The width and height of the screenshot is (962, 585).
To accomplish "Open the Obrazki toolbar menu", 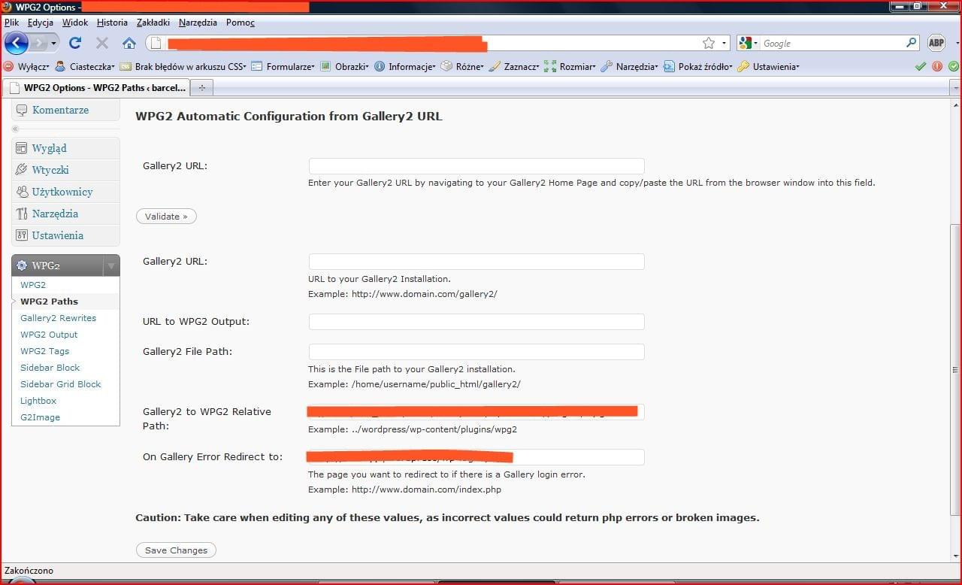I will tap(345, 66).
